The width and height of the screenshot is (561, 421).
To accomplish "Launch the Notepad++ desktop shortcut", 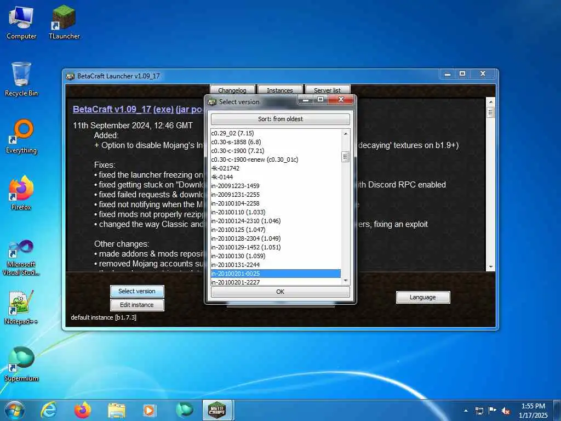I will 21,307.
